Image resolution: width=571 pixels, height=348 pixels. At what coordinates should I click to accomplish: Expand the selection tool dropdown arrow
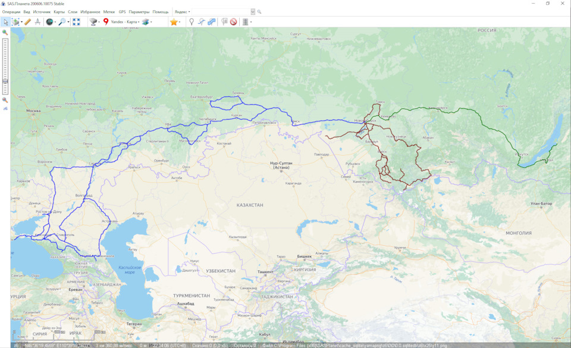[x=22, y=22]
